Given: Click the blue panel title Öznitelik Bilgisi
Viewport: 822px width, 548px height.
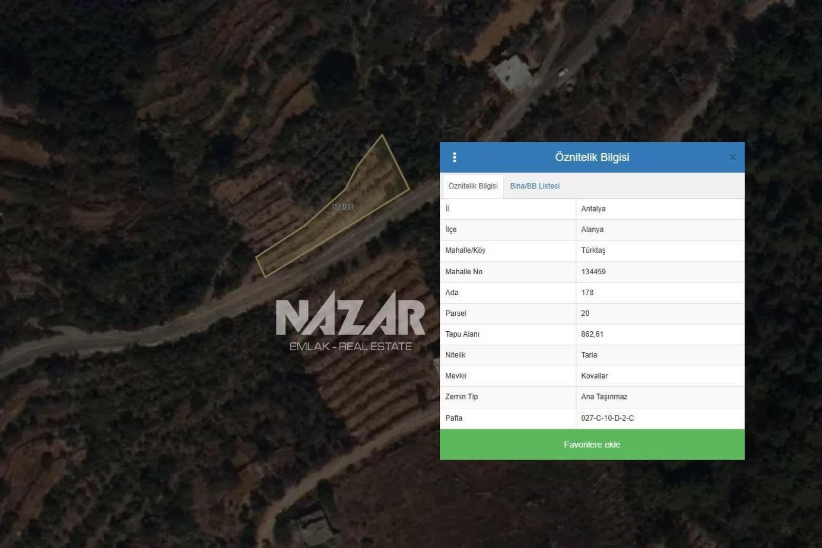Looking at the screenshot, I should [592, 157].
